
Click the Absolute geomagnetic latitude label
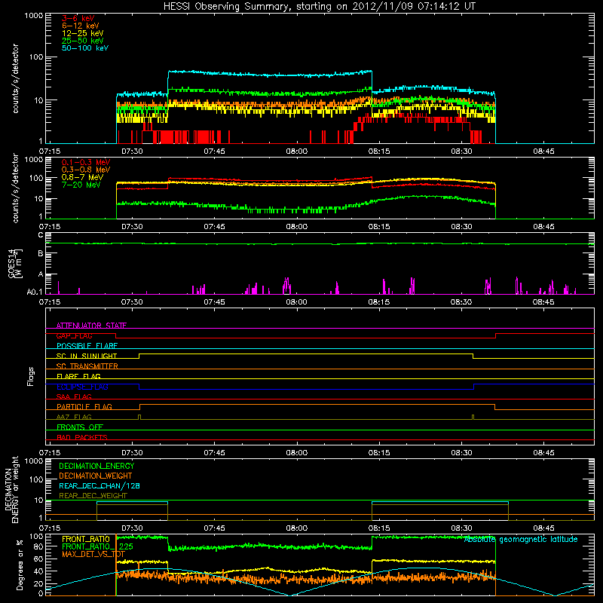(521, 540)
